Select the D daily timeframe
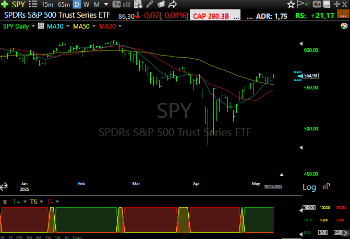The width and height of the screenshot is (350, 239). pos(77,4)
